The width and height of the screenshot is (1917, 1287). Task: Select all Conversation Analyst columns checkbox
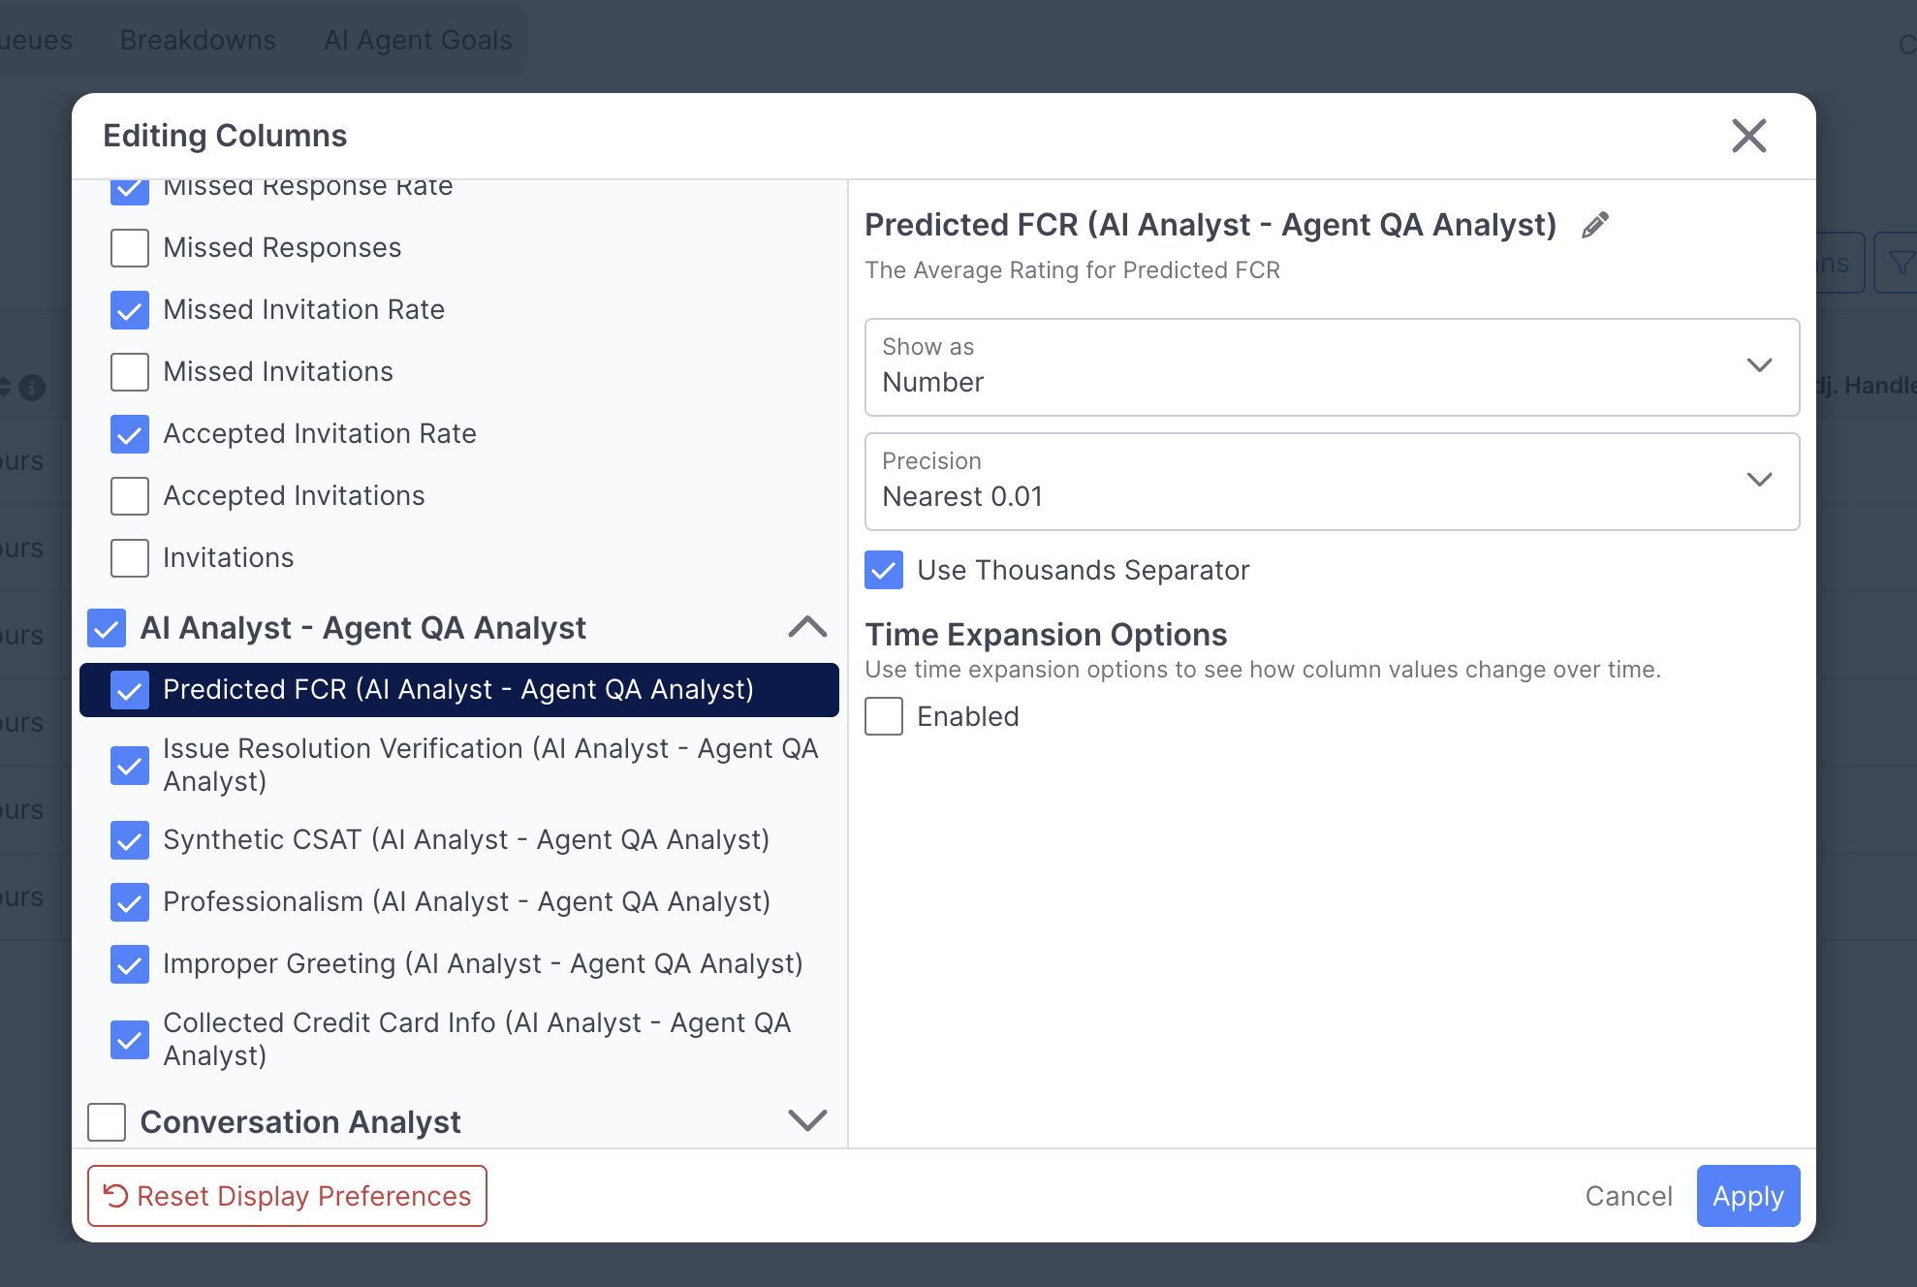click(x=107, y=1121)
